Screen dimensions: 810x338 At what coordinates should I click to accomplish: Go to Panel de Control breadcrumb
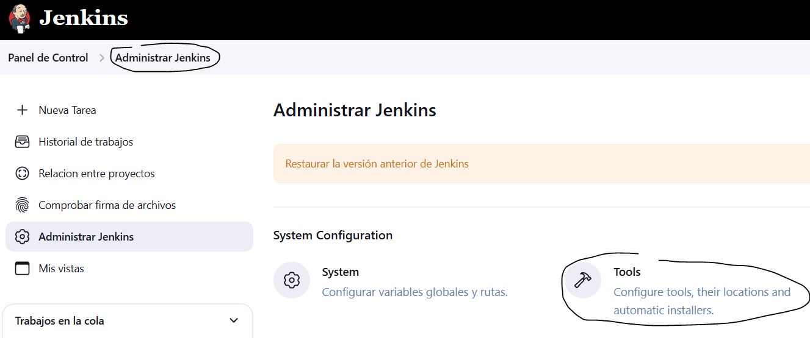tap(48, 58)
